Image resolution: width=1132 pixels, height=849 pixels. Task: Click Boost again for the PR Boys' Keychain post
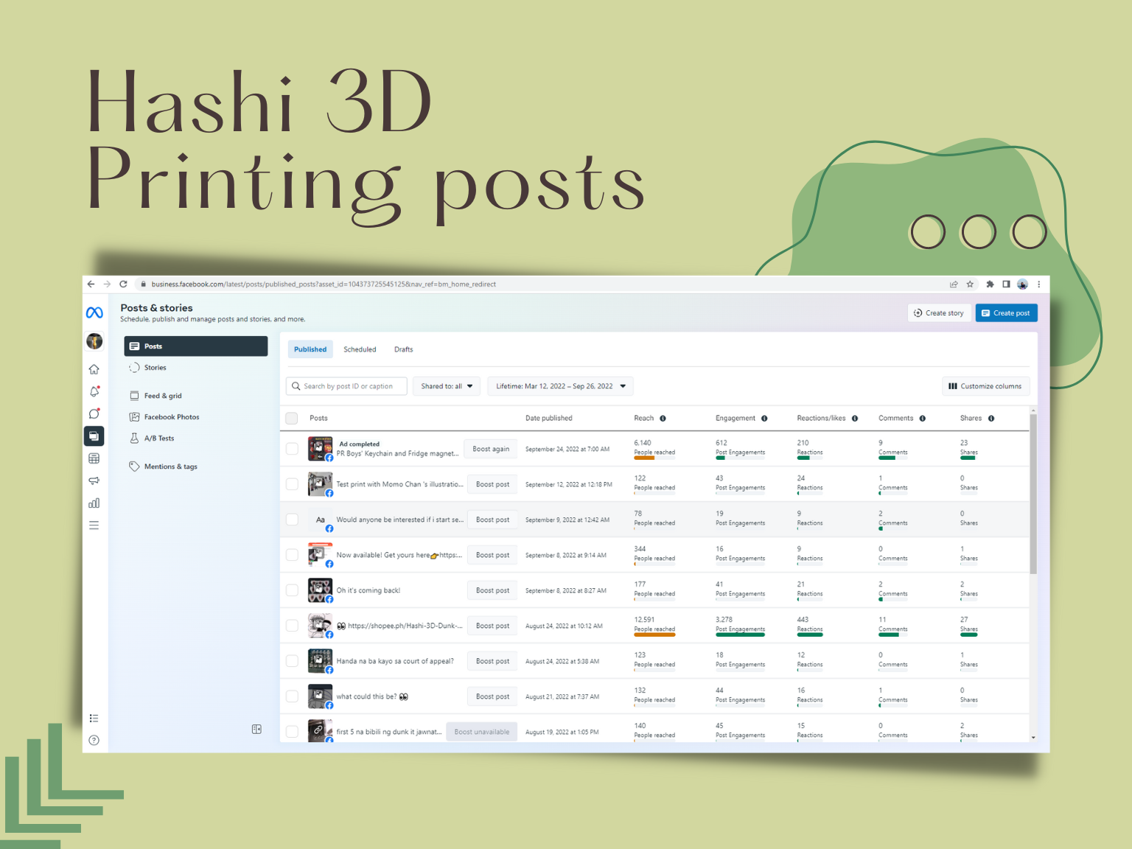click(x=491, y=449)
